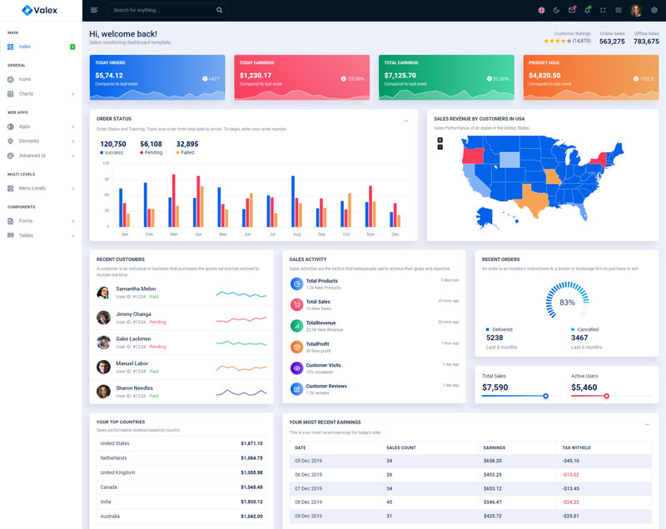This screenshot has width=666, height=529.
Task: Click the search magnifier icon
Action: coord(220,10)
